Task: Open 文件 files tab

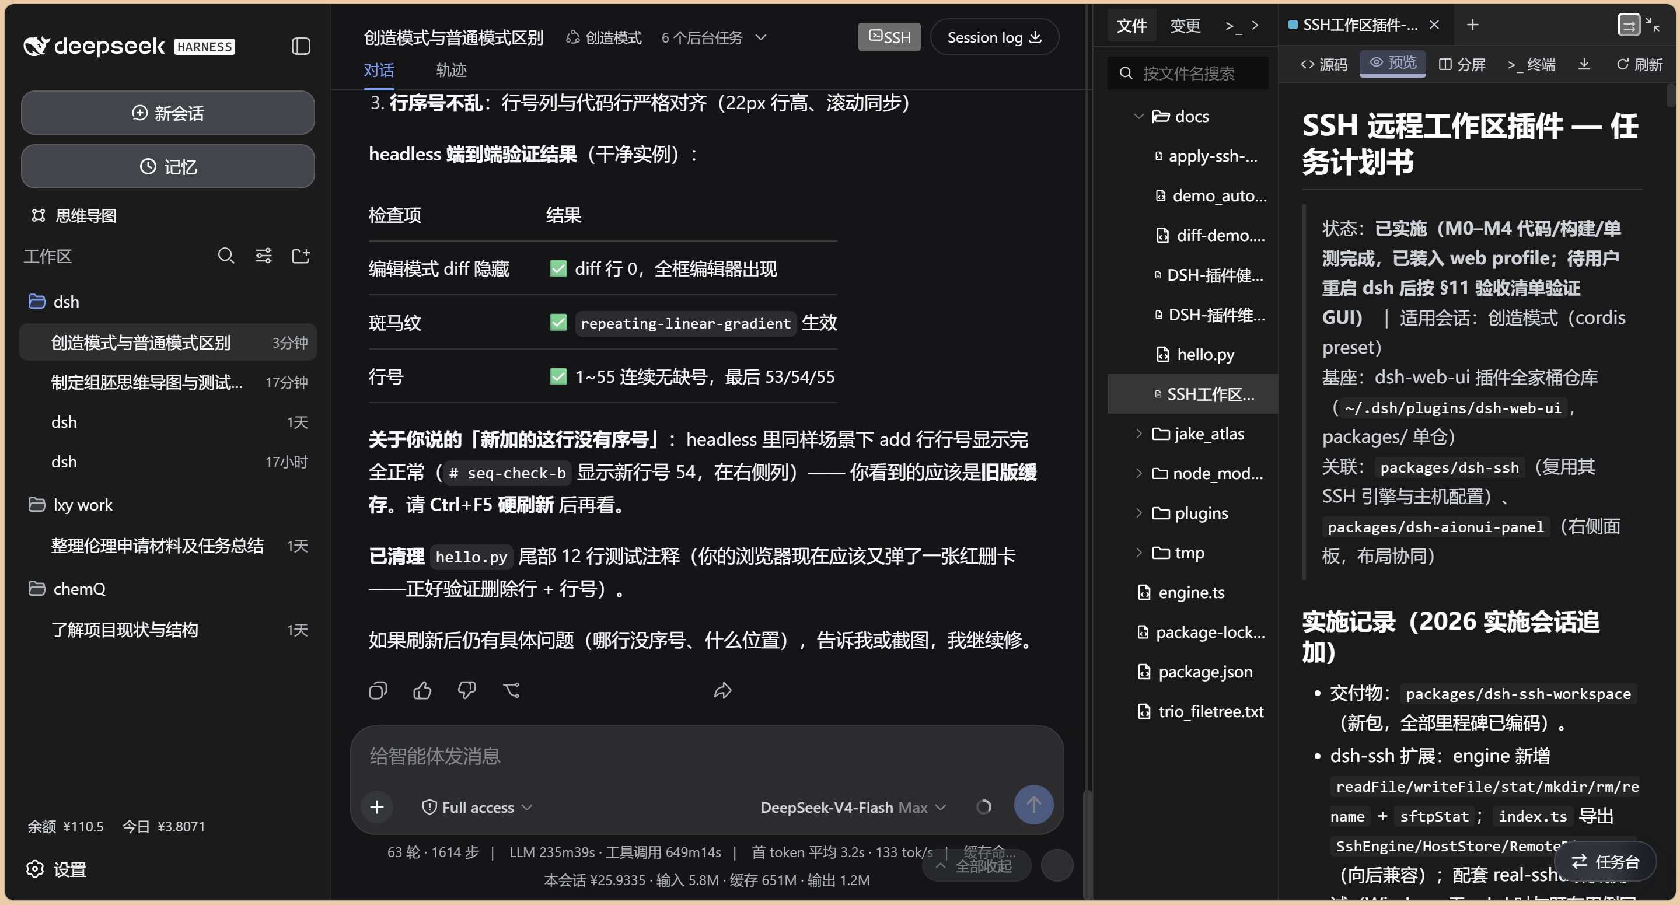Action: (x=1131, y=26)
